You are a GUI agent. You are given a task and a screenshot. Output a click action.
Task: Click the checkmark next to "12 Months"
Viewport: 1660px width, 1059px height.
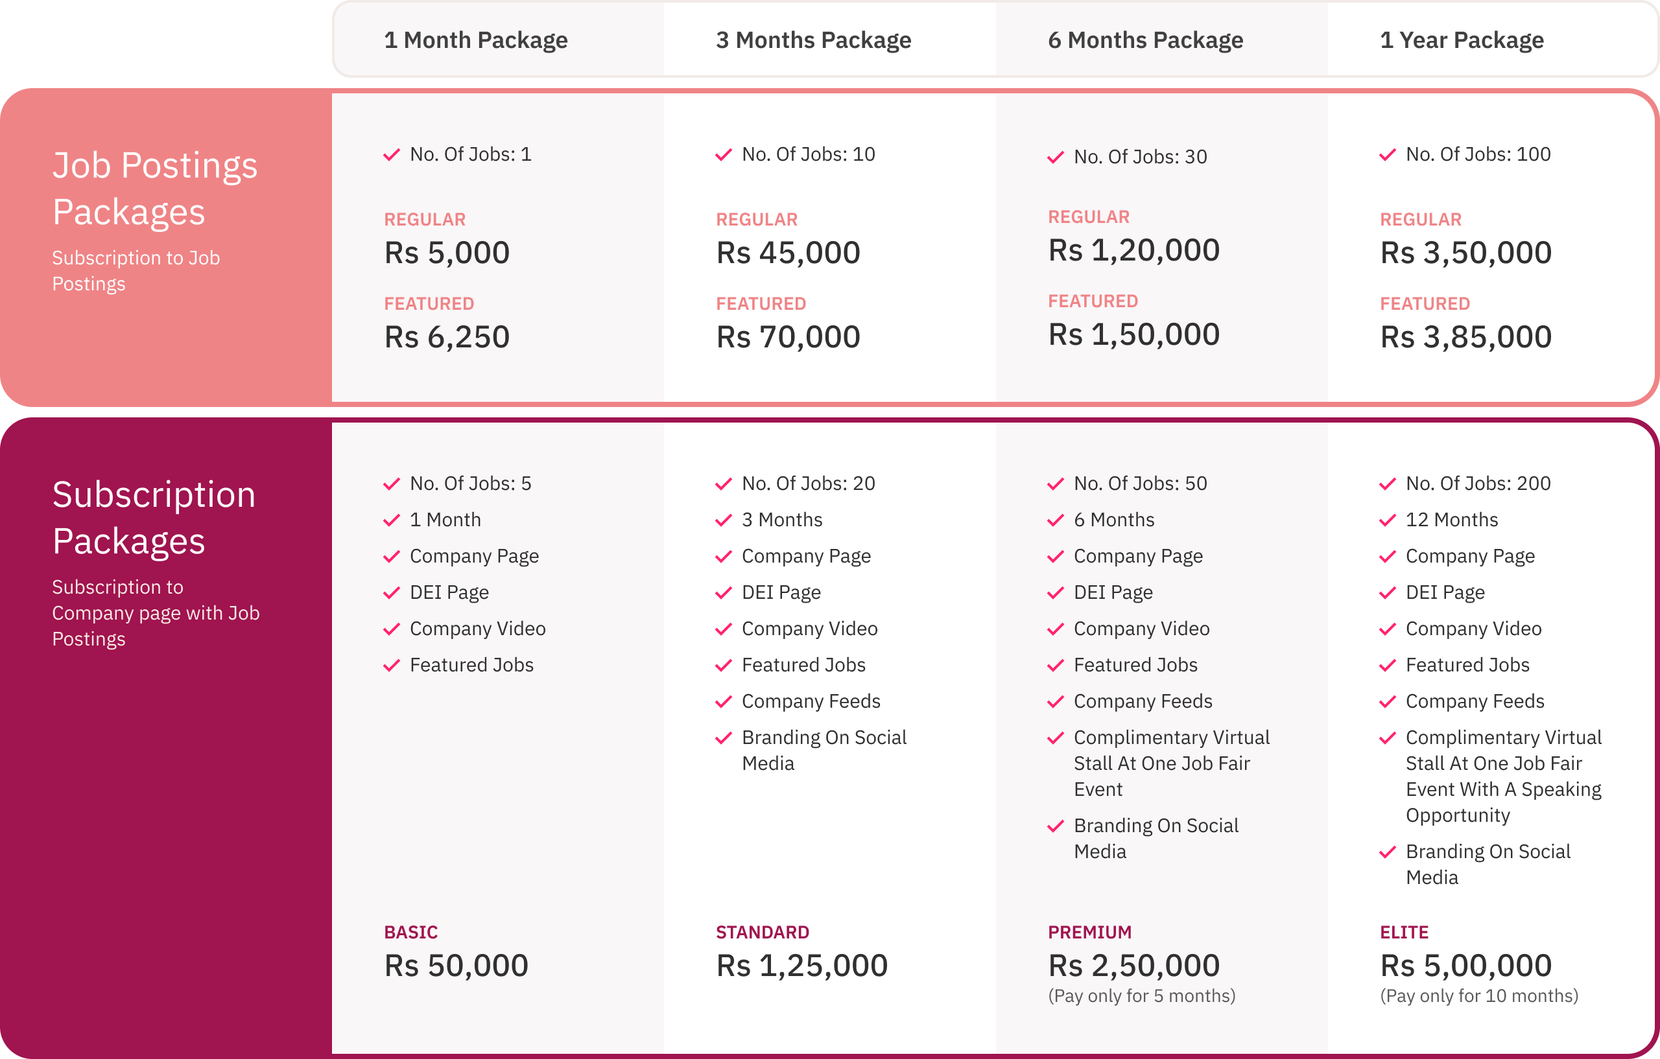click(x=1387, y=520)
